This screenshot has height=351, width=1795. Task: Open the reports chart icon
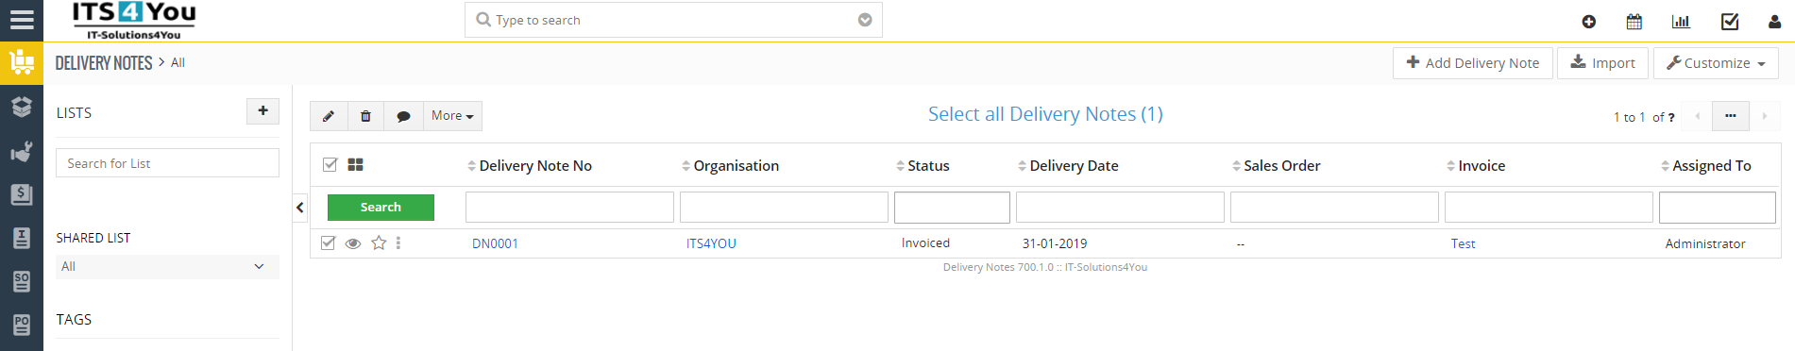click(1681, 22)
